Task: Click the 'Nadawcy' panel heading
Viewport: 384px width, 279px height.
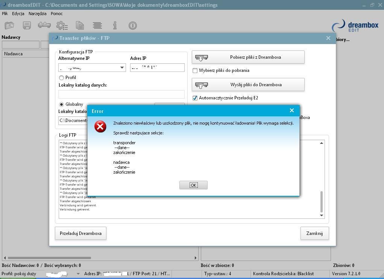Action: tap(11, 37)
